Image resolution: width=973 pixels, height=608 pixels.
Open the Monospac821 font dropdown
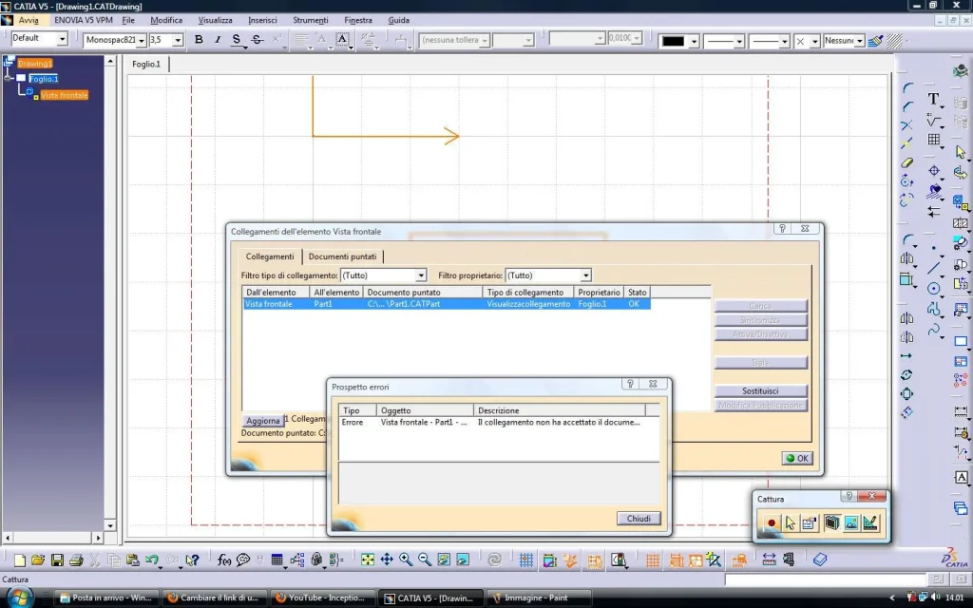[x=142, y=40]
